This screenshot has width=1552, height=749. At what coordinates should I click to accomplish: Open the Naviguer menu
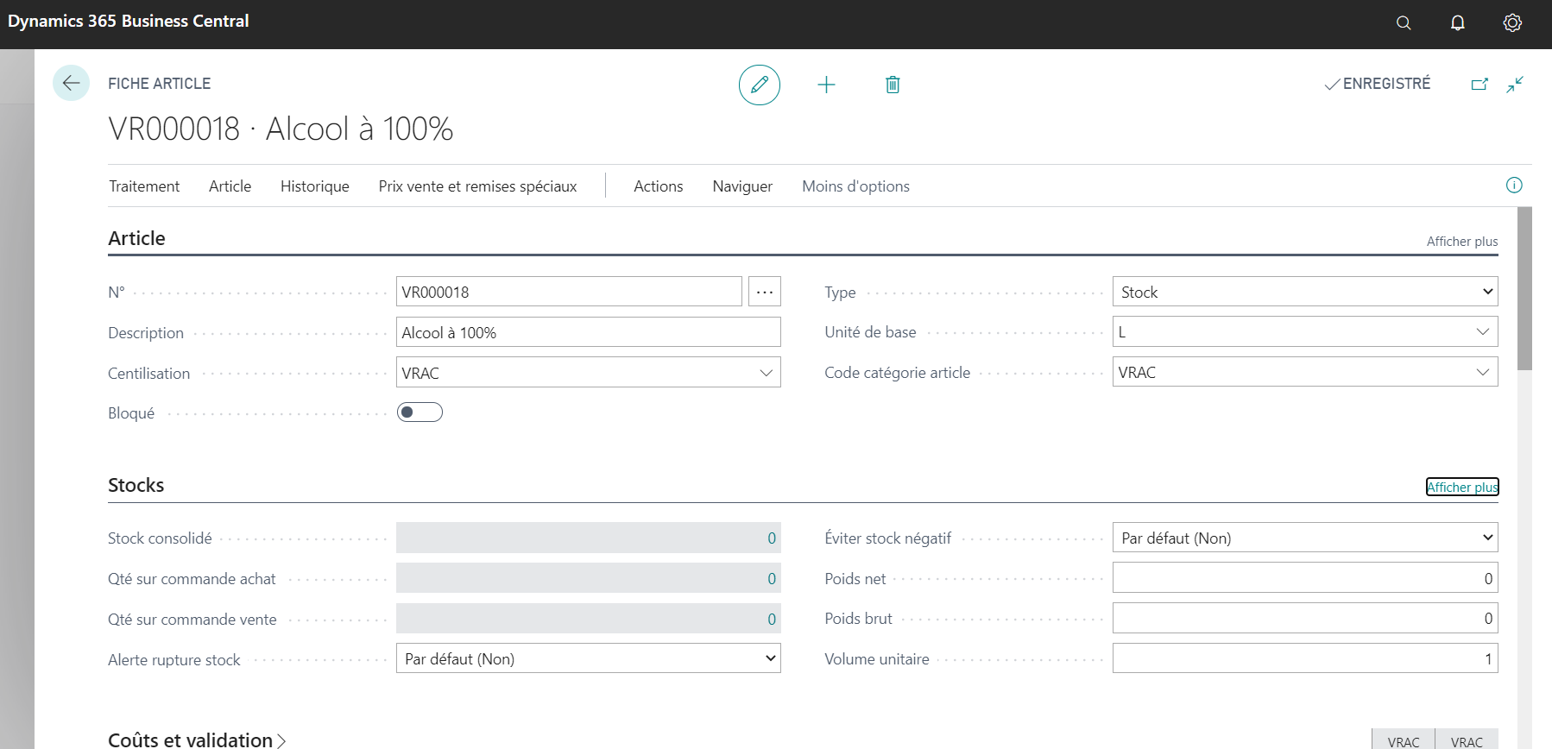point(742,186)
